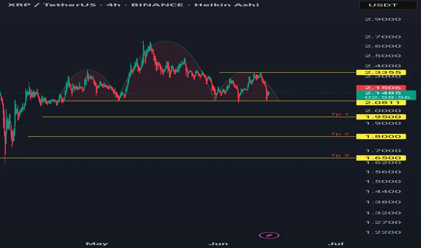Click the Jun label on time axis
This screenshot has width=421, height=248.
(x=218, y=243)
